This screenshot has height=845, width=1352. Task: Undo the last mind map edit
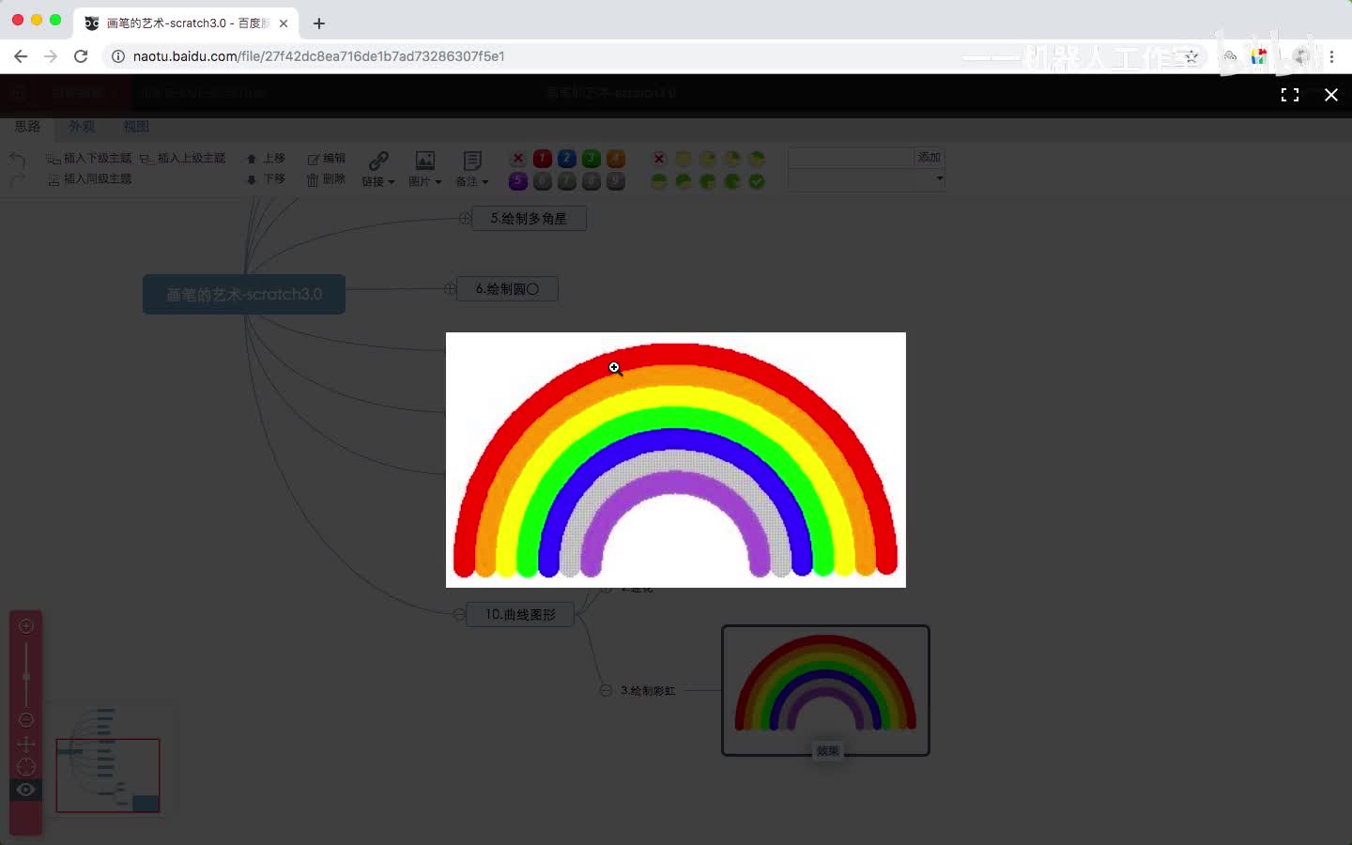pos(17,159)
